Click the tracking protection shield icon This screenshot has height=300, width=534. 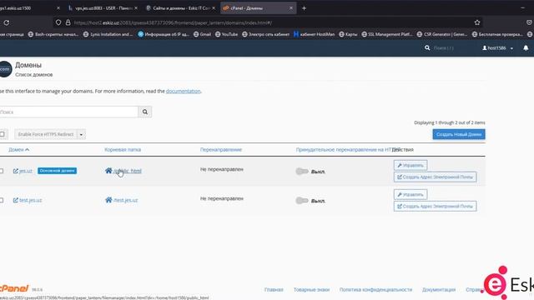pos(58,22)
